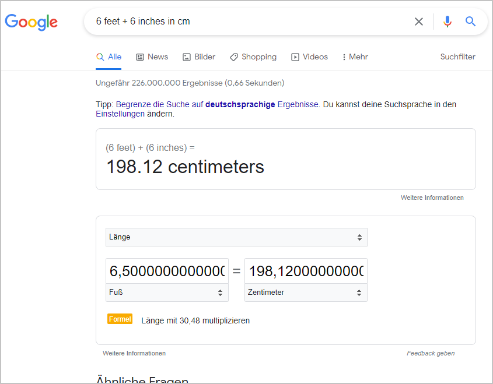This screenshot has width=493, height=384.
Task: Click the Fuß value input field
Action: (167, 270)
